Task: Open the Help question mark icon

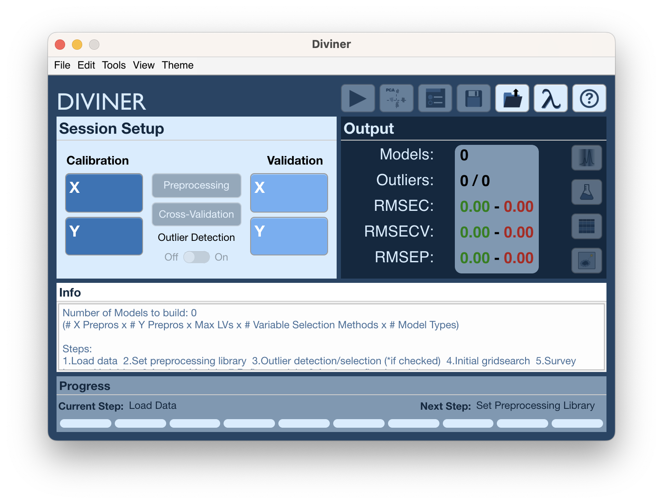Action: pyautogui.click(x=589, y=98)
